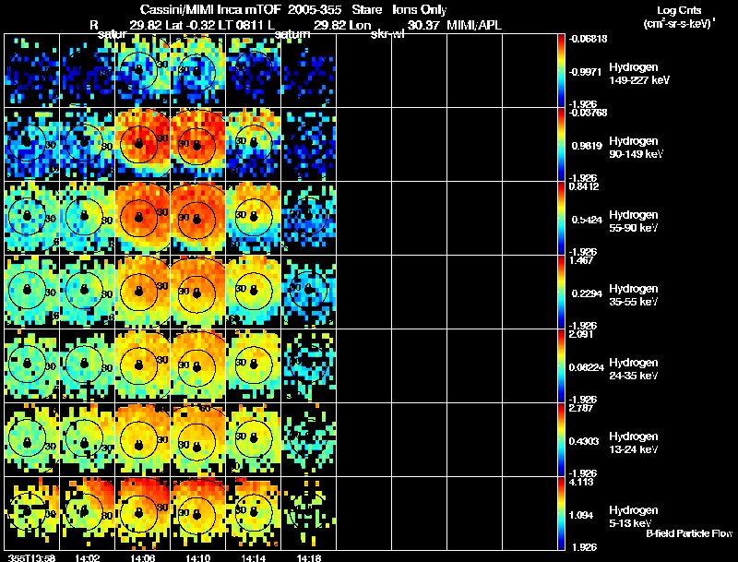Select the 14:14 panel in 35-55 keV row

(x=254, y=292)
